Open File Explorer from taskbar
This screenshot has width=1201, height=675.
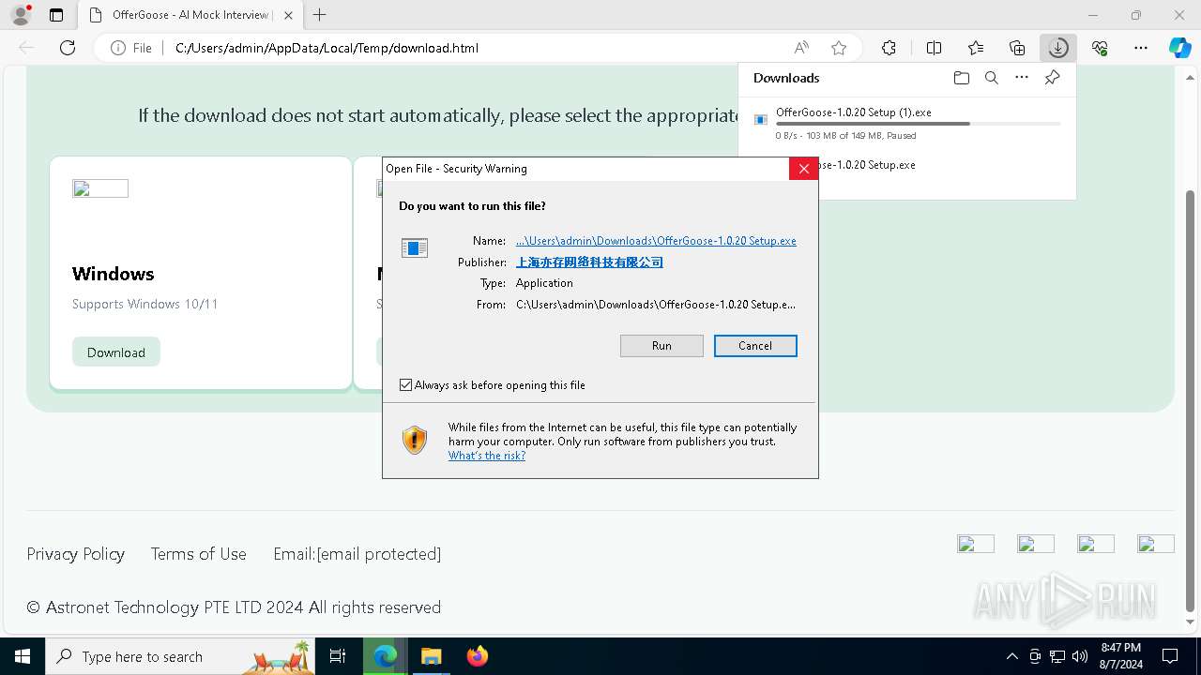(431, 656)
